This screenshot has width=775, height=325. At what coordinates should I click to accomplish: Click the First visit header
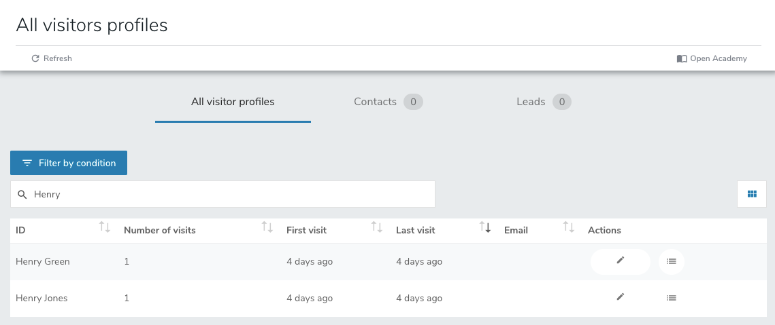coord(306,230)
